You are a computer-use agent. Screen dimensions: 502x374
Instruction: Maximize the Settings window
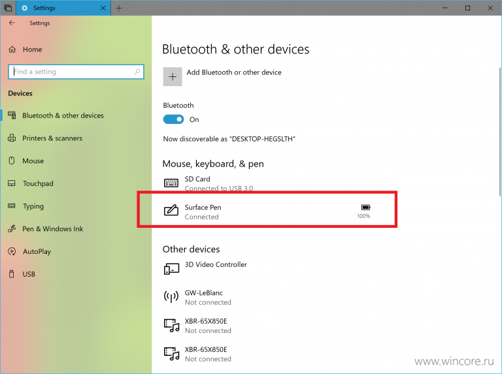pos(467,8)
